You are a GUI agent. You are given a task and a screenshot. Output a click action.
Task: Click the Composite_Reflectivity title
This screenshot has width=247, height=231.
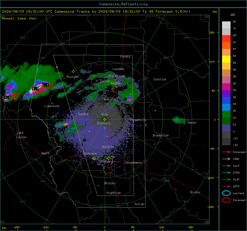123,4
